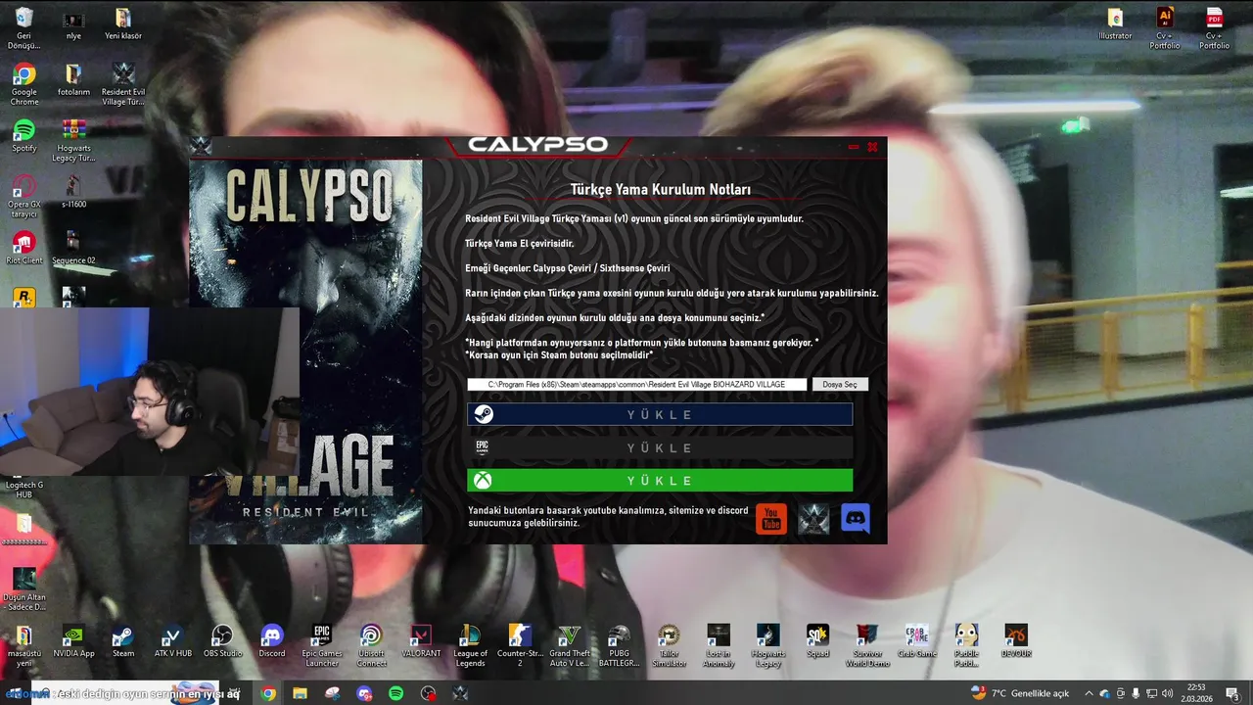Image resolution: width=1253 pixels, height=705 pixels.
Task: Select the Hogwarts Legacy game shortcut
Action: 768,646
